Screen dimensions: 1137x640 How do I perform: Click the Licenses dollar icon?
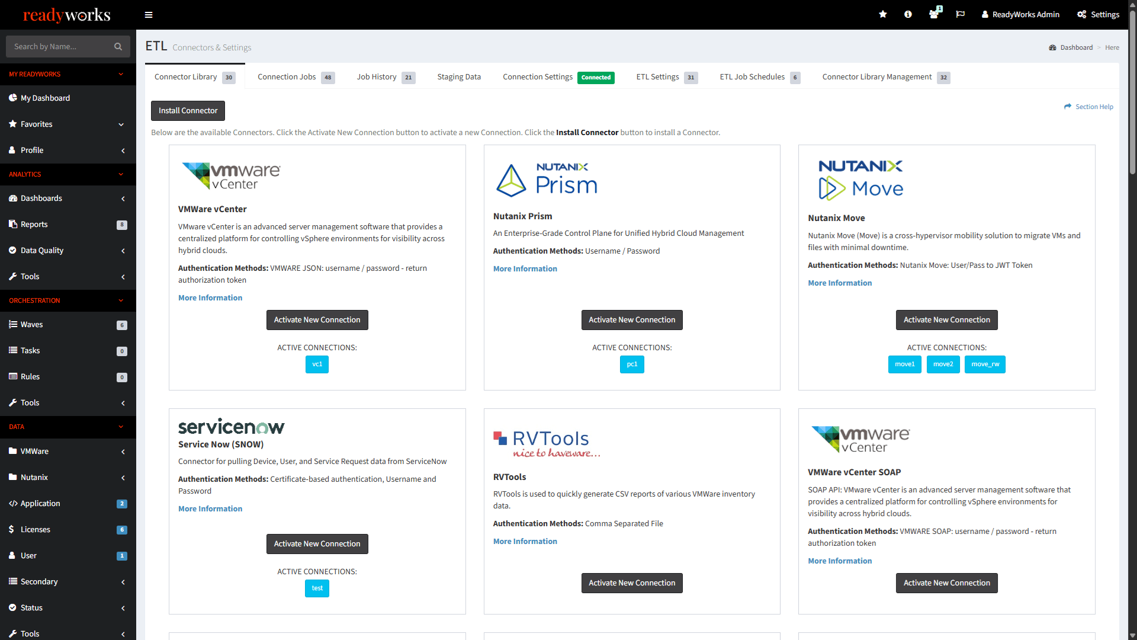[11, 529]
